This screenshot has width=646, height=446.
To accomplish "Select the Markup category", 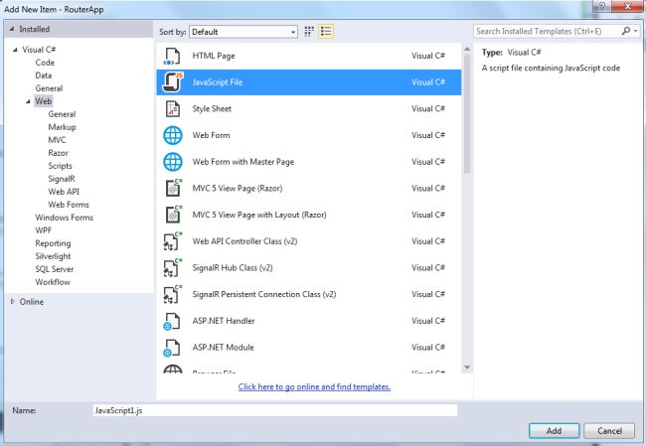I will 63,127.
